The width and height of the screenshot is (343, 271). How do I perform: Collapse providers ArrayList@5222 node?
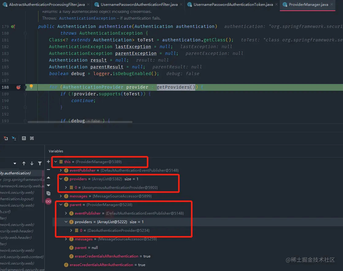(66, 222)
